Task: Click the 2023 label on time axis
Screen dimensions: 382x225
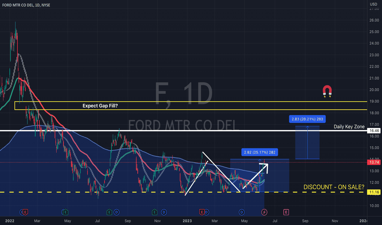Action: [x=187, y=221]
